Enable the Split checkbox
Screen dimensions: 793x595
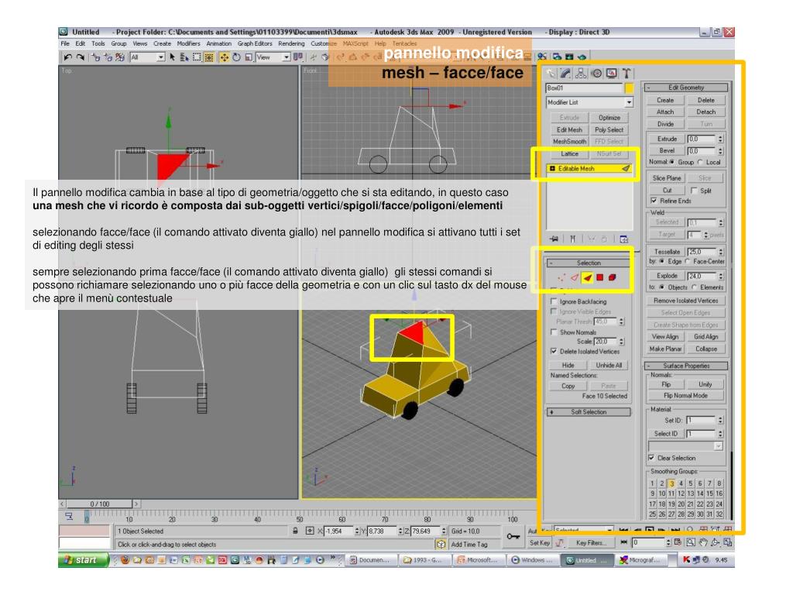[x=695, y=191]
